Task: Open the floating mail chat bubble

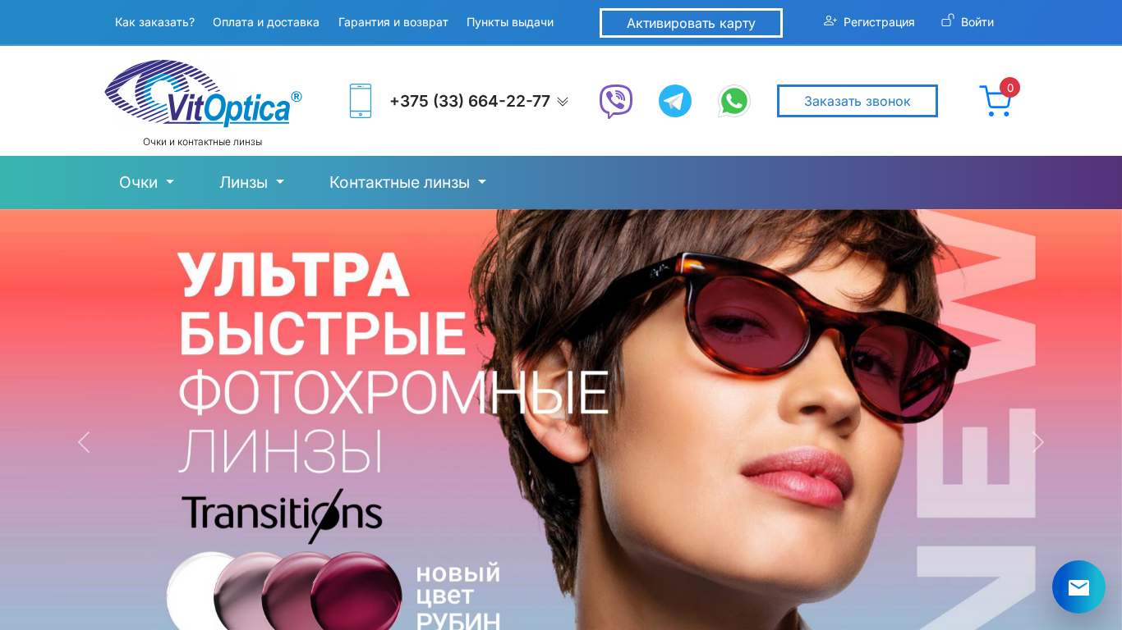Action: 1078,587
